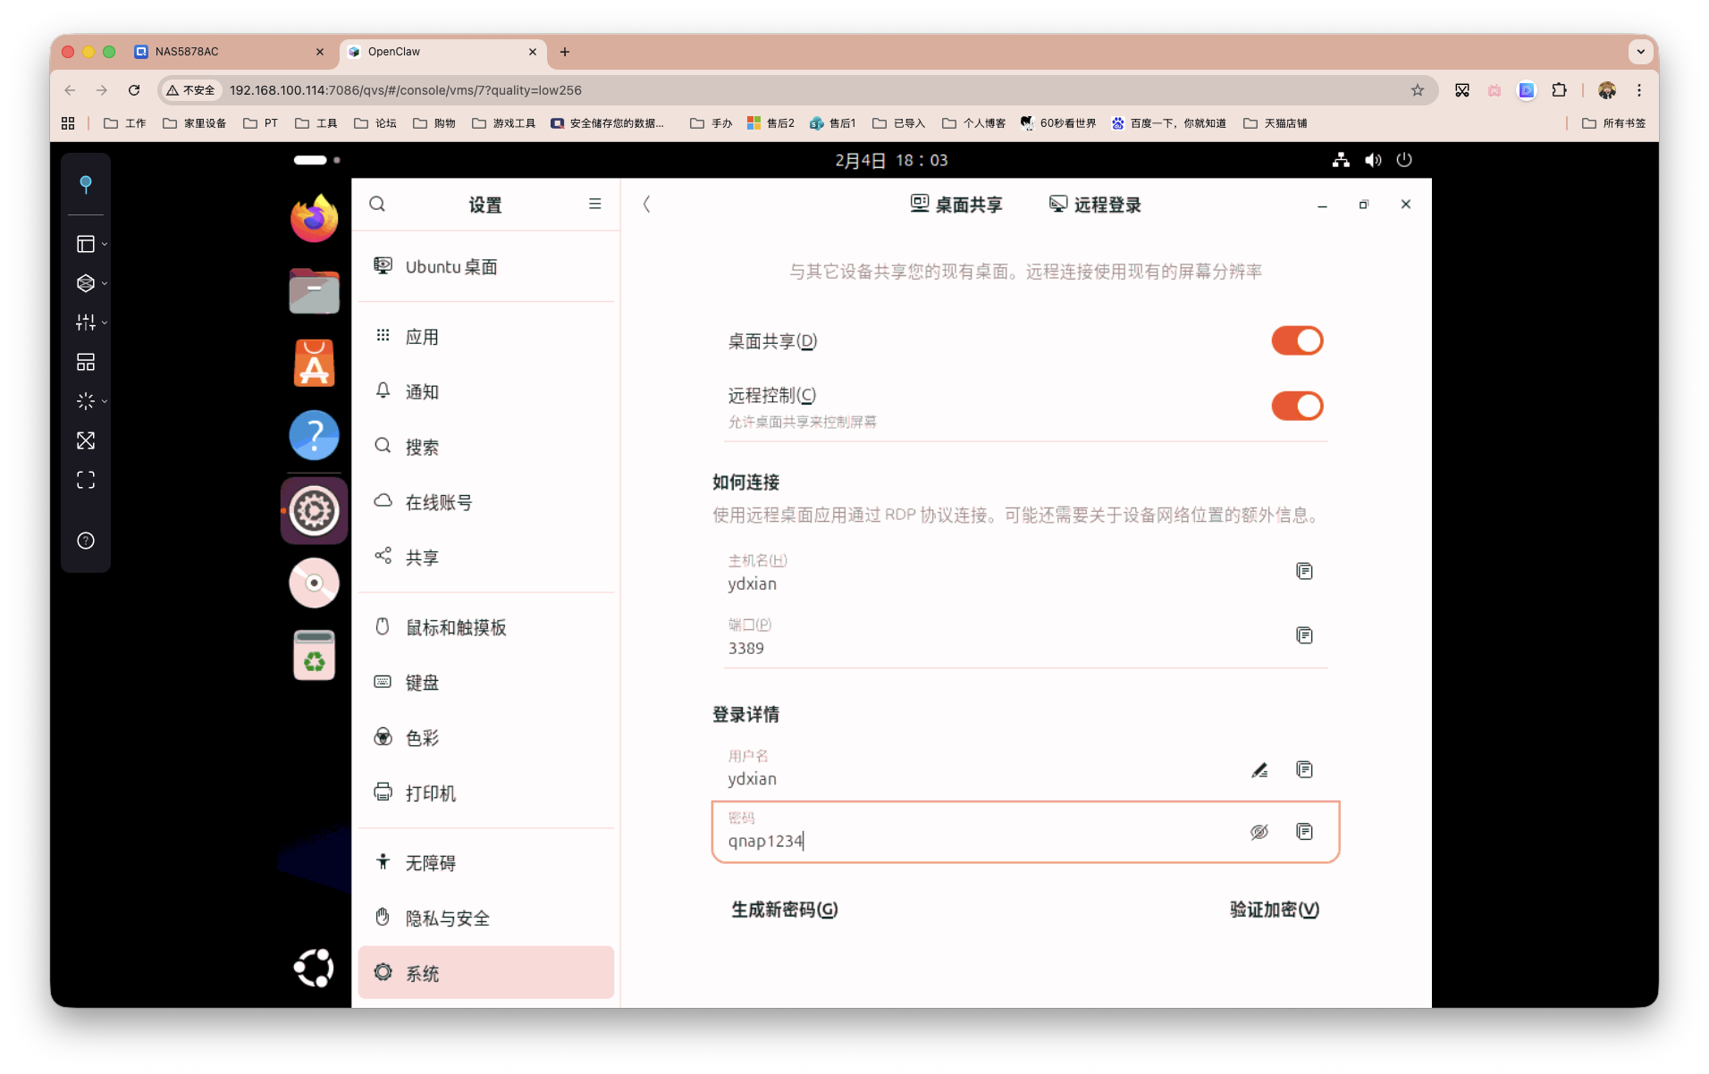Reveal the password with the eye icon
The height and width of the screenshot is (1074, 1709).
pyautogui.click(x=1259, y=832)
